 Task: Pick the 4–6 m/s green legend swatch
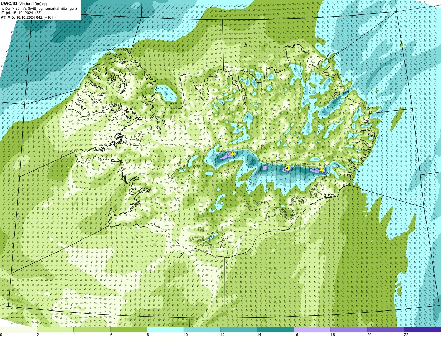(x=92, y=329)
